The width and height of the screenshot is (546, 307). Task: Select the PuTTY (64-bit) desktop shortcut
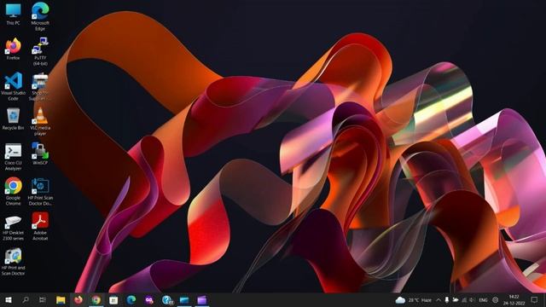pyautogui.click(x=40, y=51)
